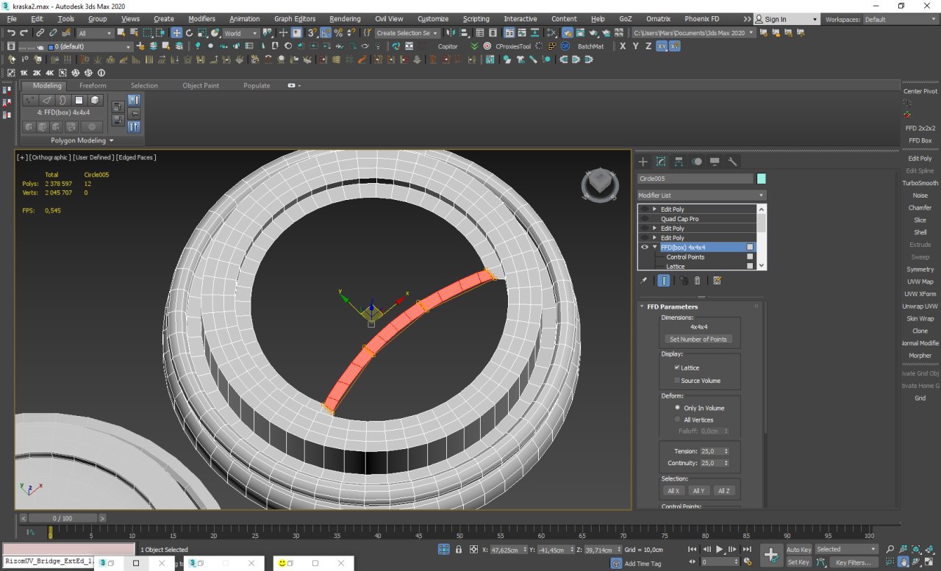Click the All X selection button

tap(673, 491)
